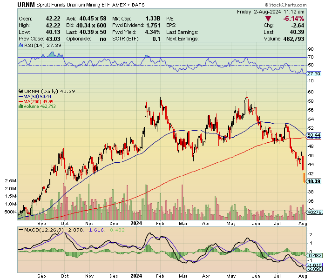This screenshot has width=325, height=279.
Task: Click the Bid quote 40.34 x 600
Action: pos(91,26)
